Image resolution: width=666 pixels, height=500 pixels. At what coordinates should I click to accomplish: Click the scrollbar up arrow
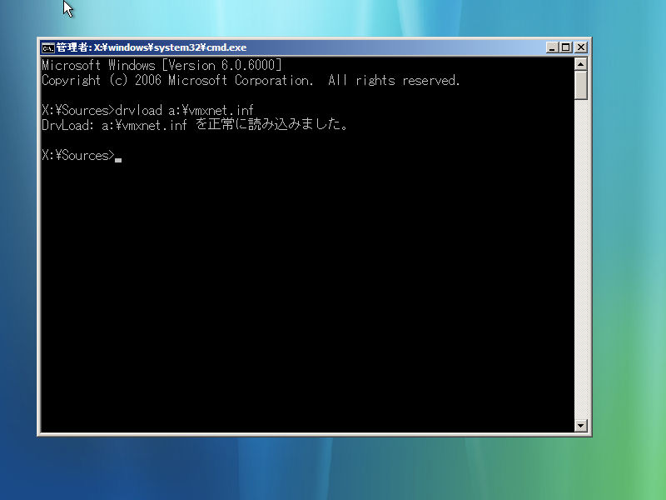[x=580, y=64]
